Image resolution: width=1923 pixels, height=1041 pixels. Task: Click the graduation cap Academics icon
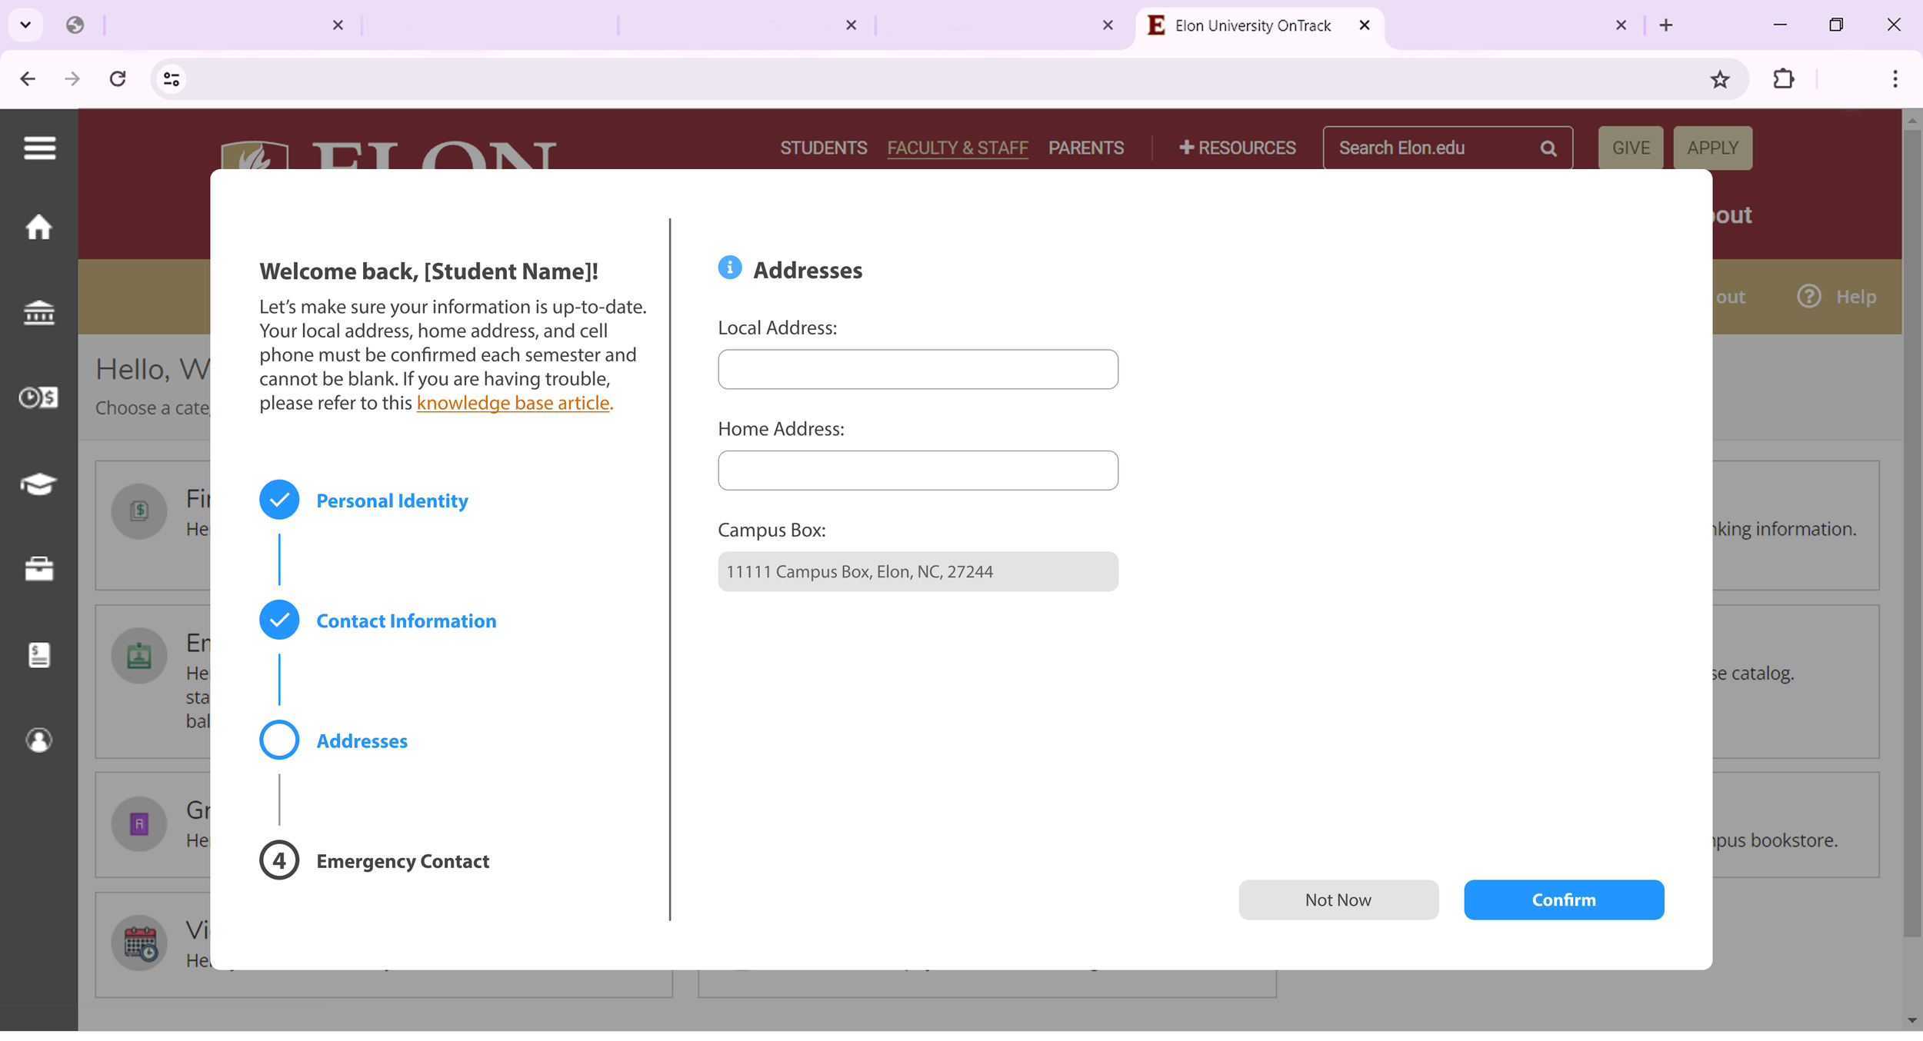pyautogui.click(x=38, y=484)
